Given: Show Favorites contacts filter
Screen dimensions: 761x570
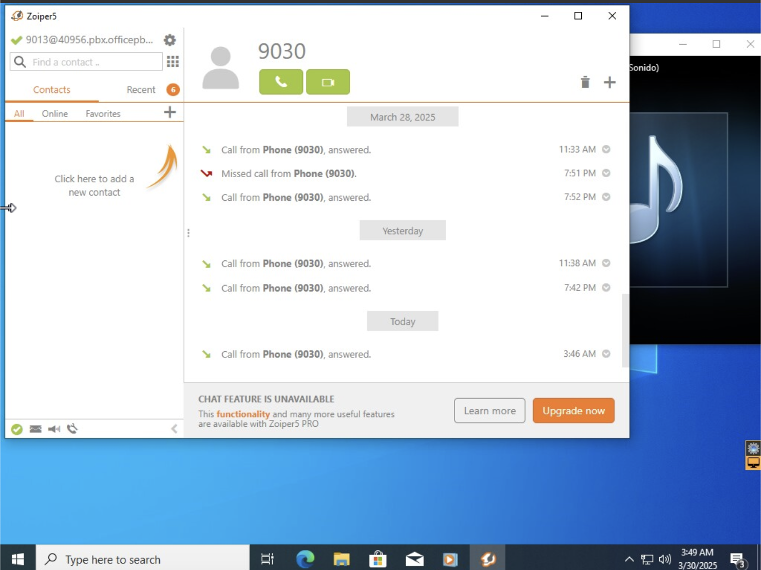Looking at the screenshot, I should (103, 113).
